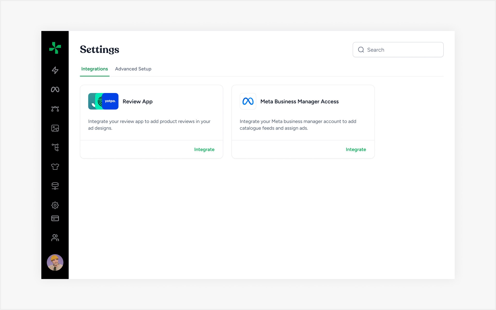Click the magnifier icon in search box
496x310 pixels.
361,50
